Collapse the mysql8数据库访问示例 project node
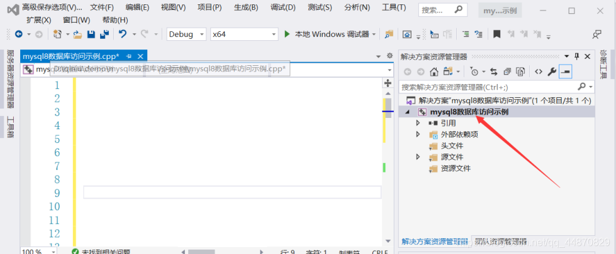This screenshot has width=616, height=254. [x=407, y=112]
